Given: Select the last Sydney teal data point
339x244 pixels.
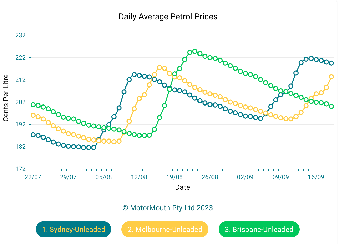Looking at the screenshot, I should click(331, 63).
